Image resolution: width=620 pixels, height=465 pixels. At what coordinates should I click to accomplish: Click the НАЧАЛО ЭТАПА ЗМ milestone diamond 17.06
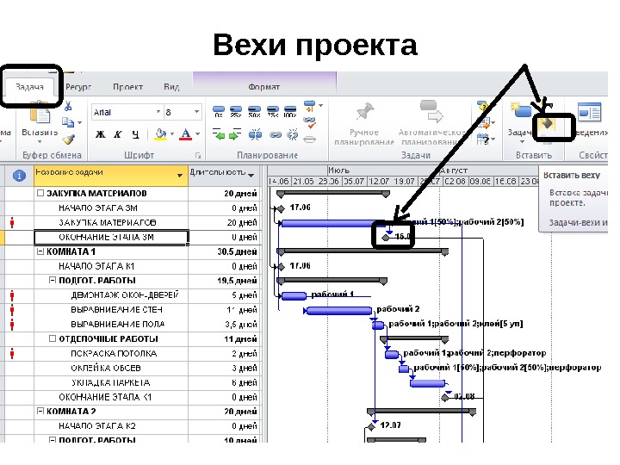point(281,208)
